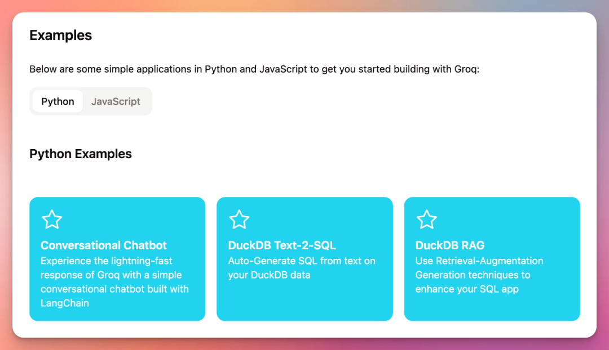
Task: Click the star icon on DuckDB RAG card
Action: click(x=426, y=219)
